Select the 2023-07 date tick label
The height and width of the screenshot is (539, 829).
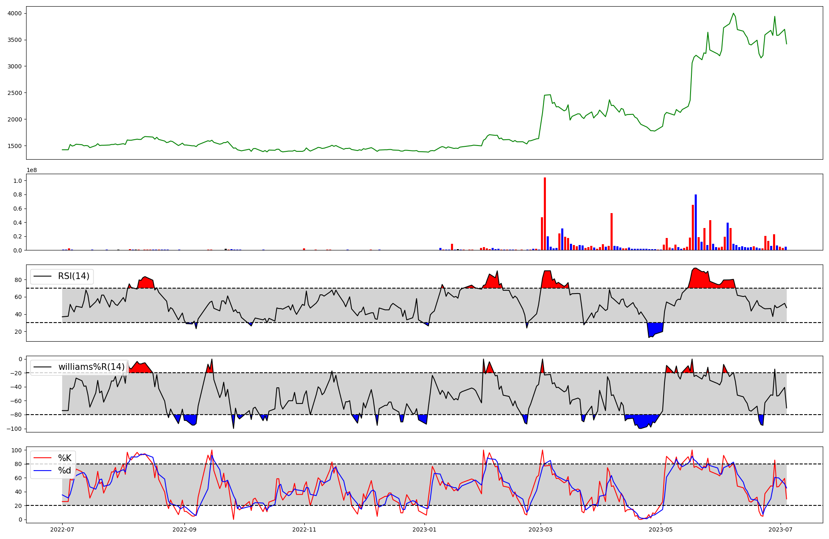click(781, 529)
